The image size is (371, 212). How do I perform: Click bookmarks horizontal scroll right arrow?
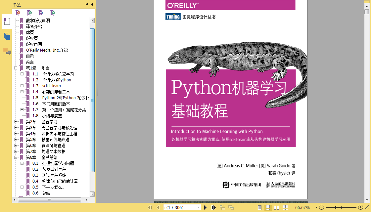pyautogui.click(x=86, y=200)
